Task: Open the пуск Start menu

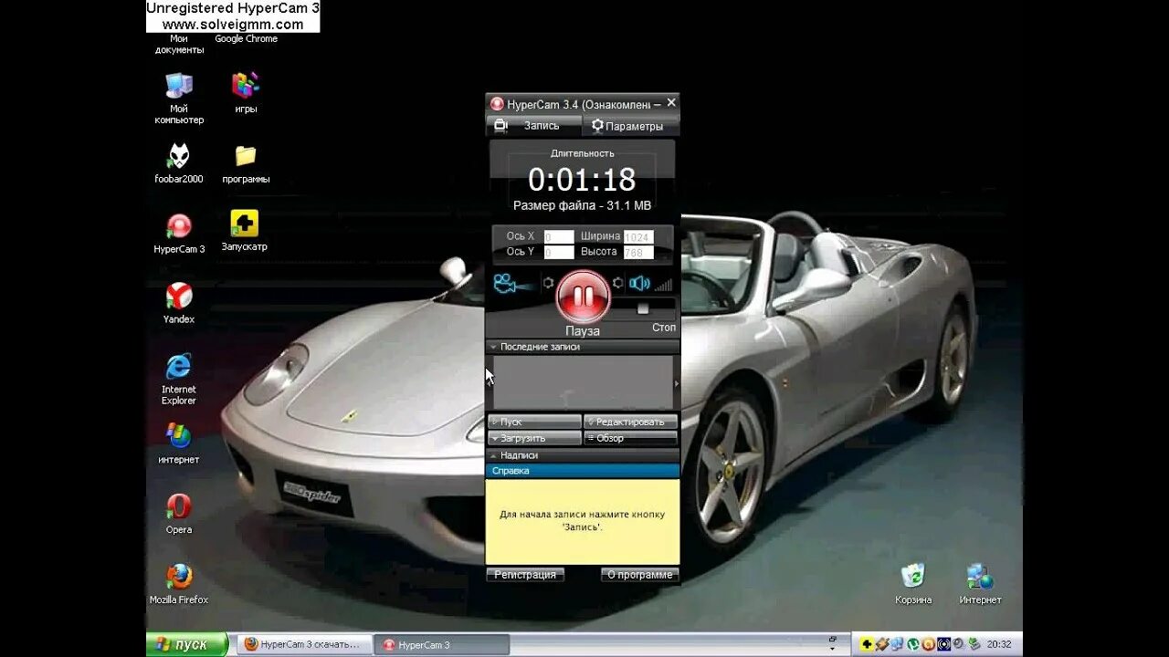Action: [187, 644]
